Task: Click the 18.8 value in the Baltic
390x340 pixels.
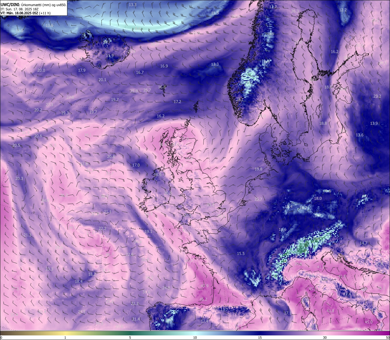Action: pyautogui.click(x=323, y=123)
